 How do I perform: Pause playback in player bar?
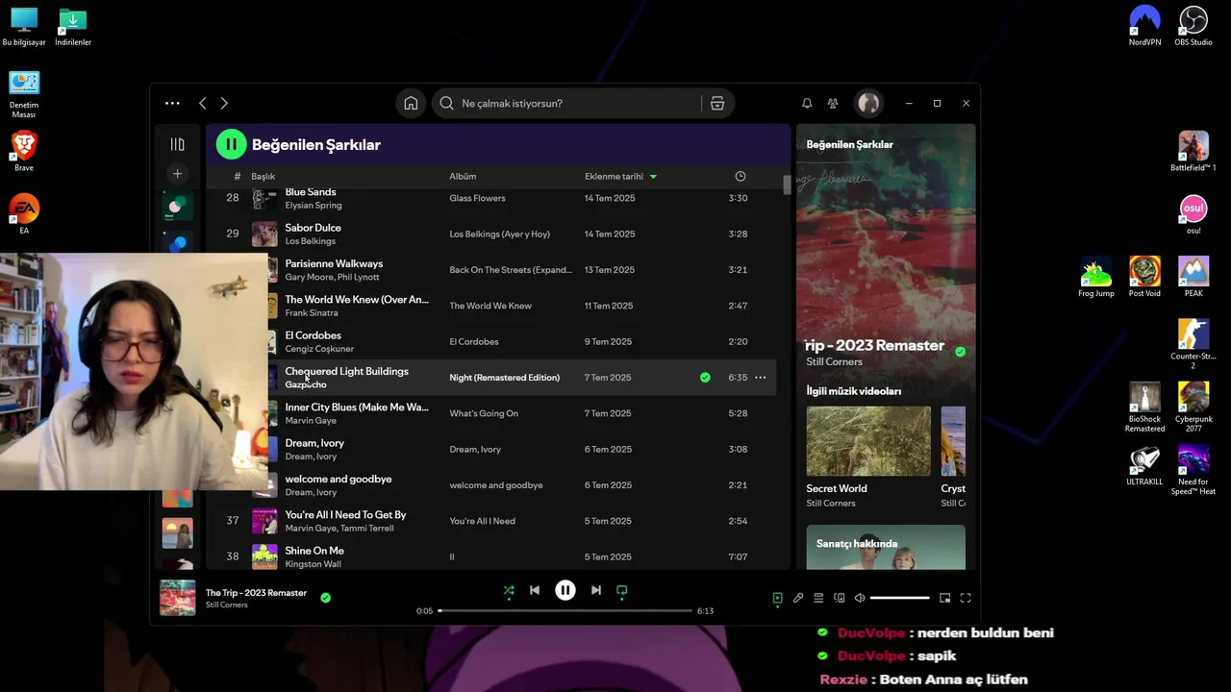(565, 590)
